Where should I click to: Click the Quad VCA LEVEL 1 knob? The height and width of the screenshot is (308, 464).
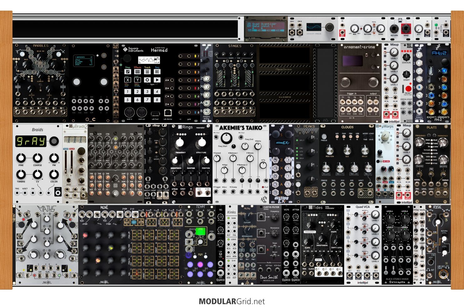point(375,215)
